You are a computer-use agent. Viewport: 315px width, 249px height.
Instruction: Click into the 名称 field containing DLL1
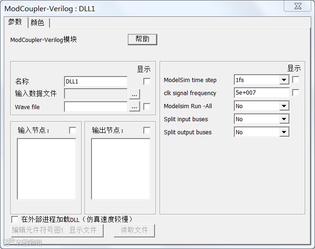96,82
